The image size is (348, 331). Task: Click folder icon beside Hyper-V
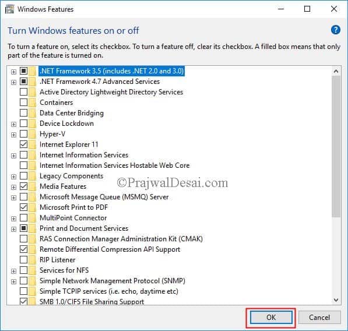pyautogui.click(x=32, y=134)
